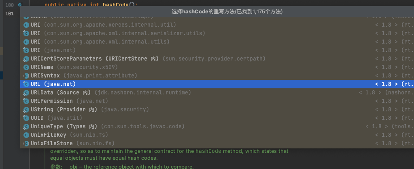The height and width of the screenshot is (169, 414).
Task: Click the UnixFileStore class icon
Action: tap(26, 143)
